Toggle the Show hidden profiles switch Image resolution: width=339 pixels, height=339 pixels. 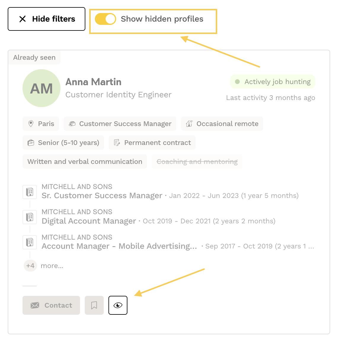point(105,19)
